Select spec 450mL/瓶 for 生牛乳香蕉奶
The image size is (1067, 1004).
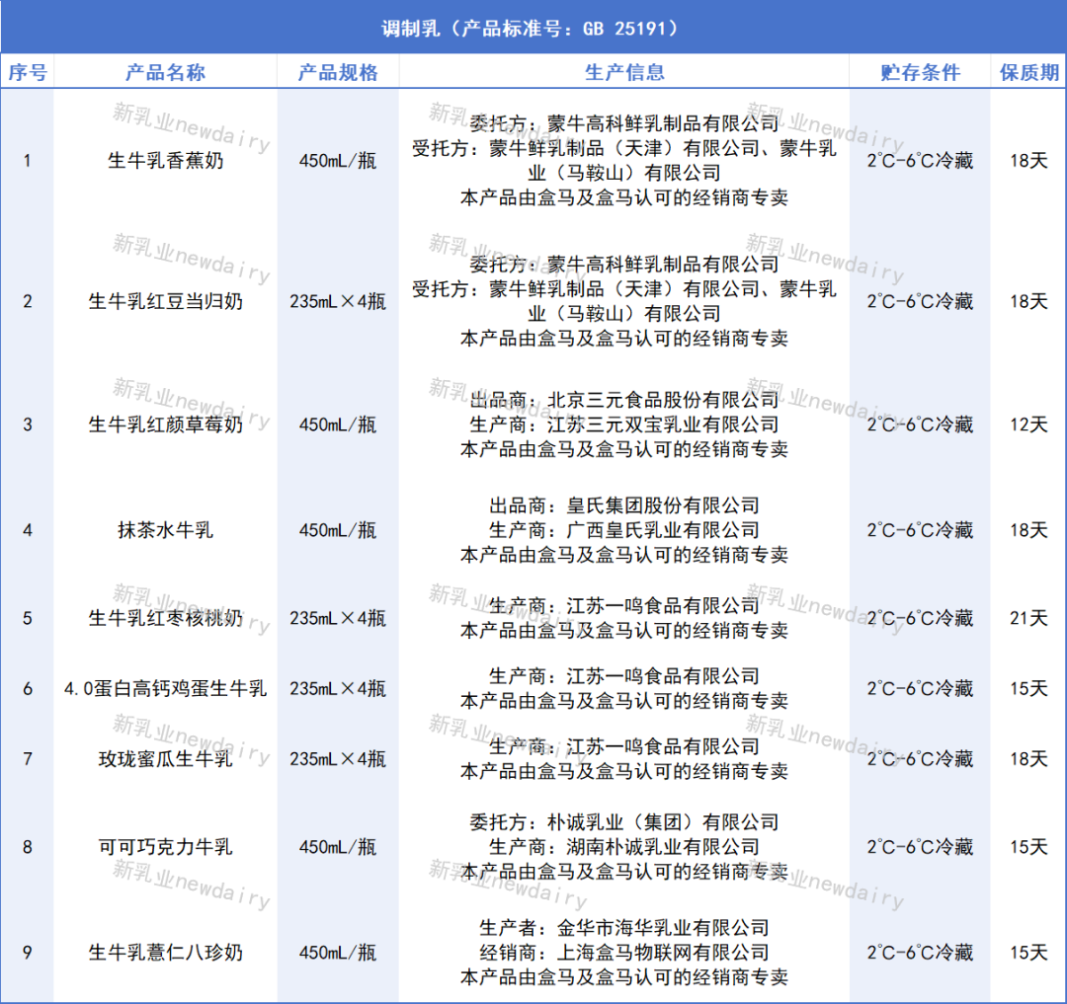tap(338, 160)
